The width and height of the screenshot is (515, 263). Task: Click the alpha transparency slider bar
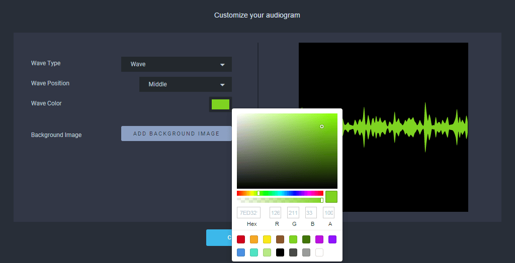point(280,200)
